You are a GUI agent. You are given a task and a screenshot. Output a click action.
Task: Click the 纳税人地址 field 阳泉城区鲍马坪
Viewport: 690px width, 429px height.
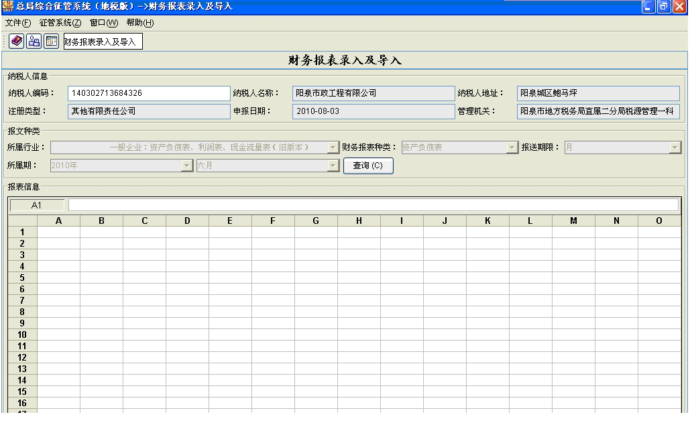coord(598,93)
